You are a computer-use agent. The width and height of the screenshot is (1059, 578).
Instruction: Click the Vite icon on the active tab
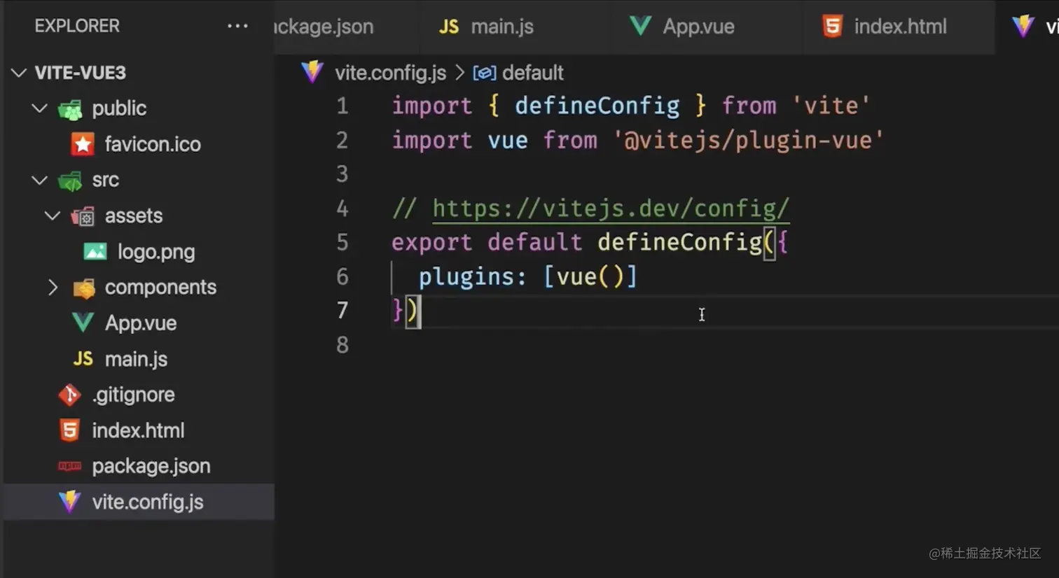[1023, 27]
